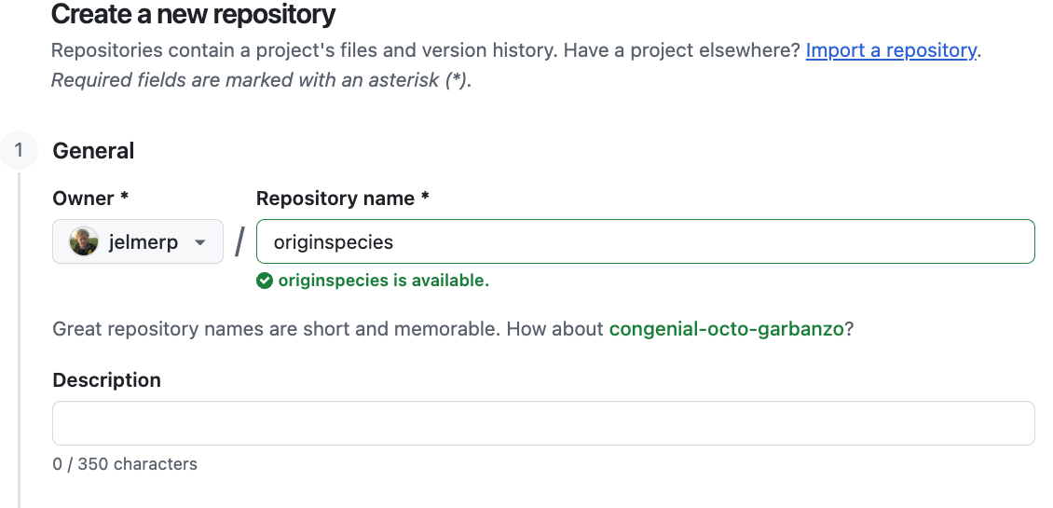This screenshot has width=1053, height=508.
Task: Click into the Description input box
Action: point(543,423)
